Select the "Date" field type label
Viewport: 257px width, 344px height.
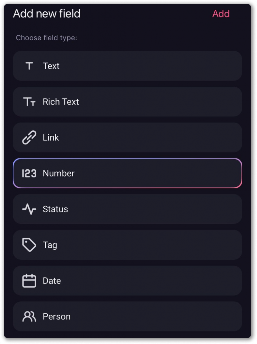[x=52, y=281]
